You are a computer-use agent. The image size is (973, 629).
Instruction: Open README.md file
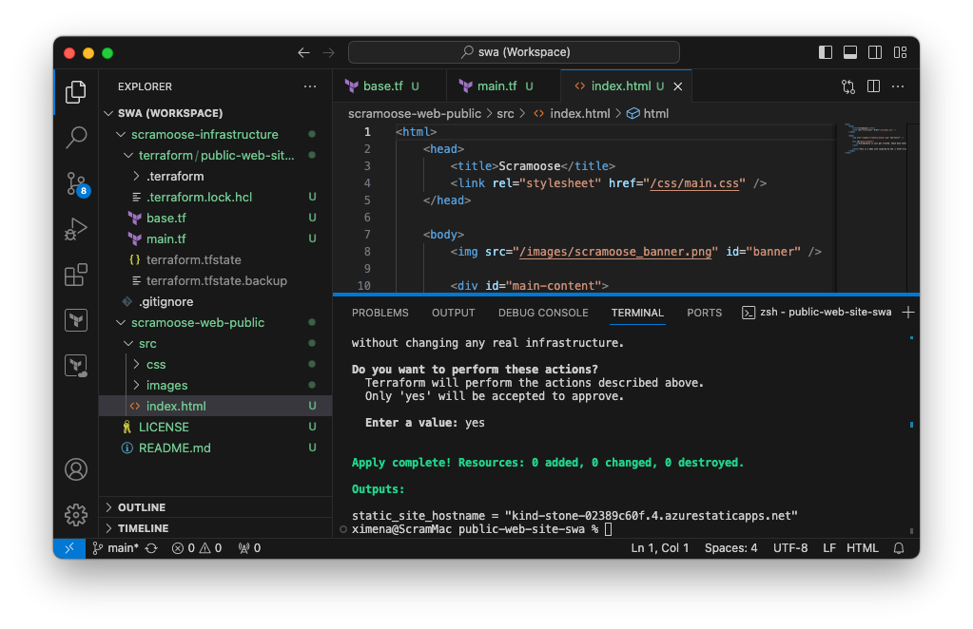[x=215, y=448]
